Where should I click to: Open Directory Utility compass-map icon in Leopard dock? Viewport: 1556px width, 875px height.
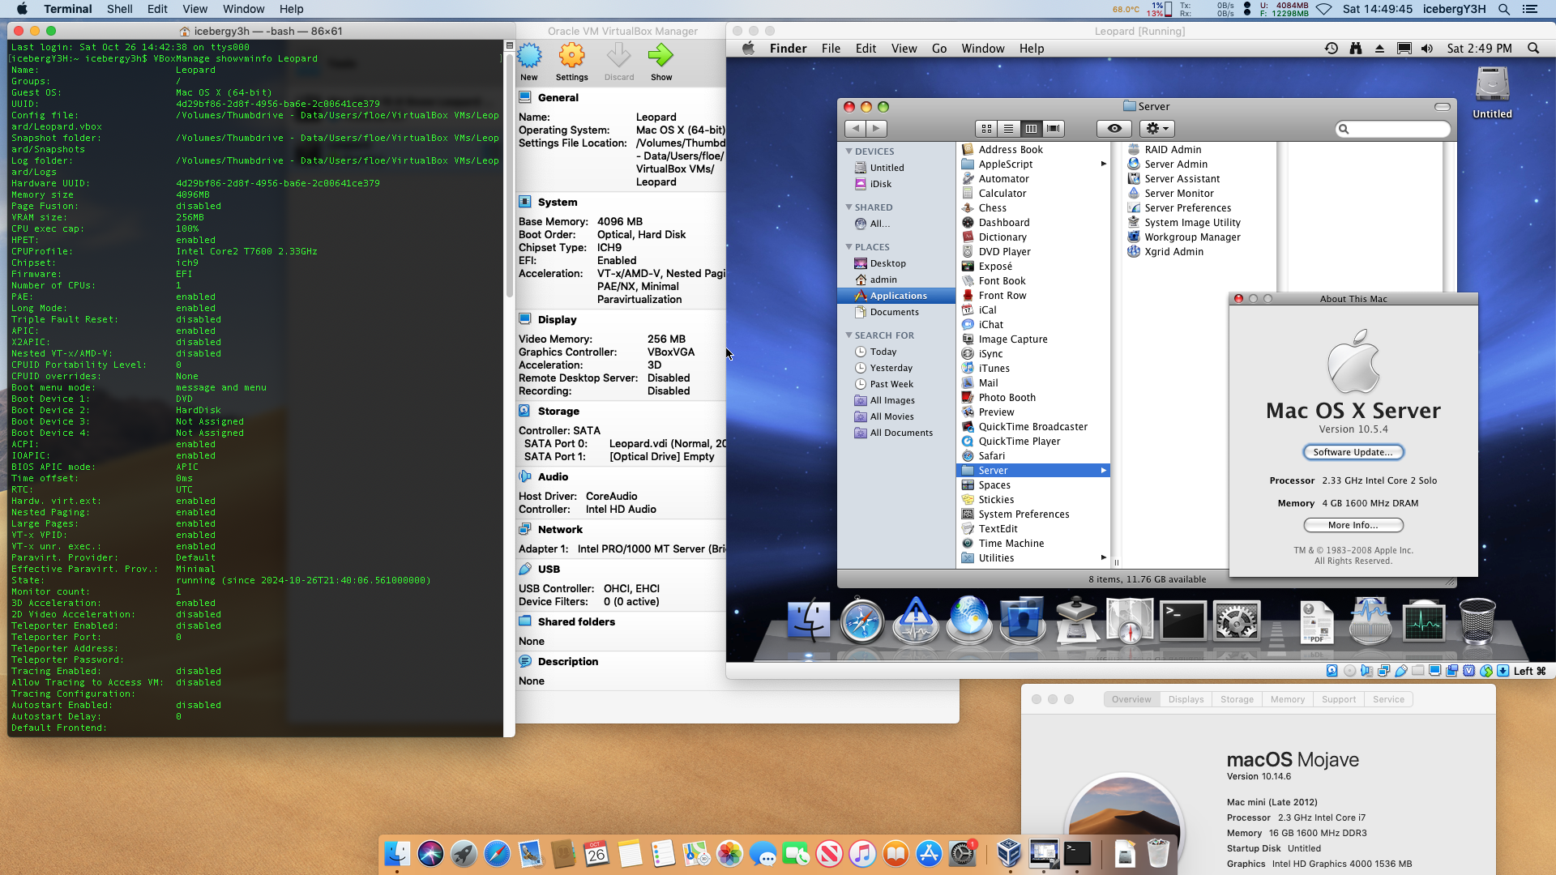pos(1130,621)
